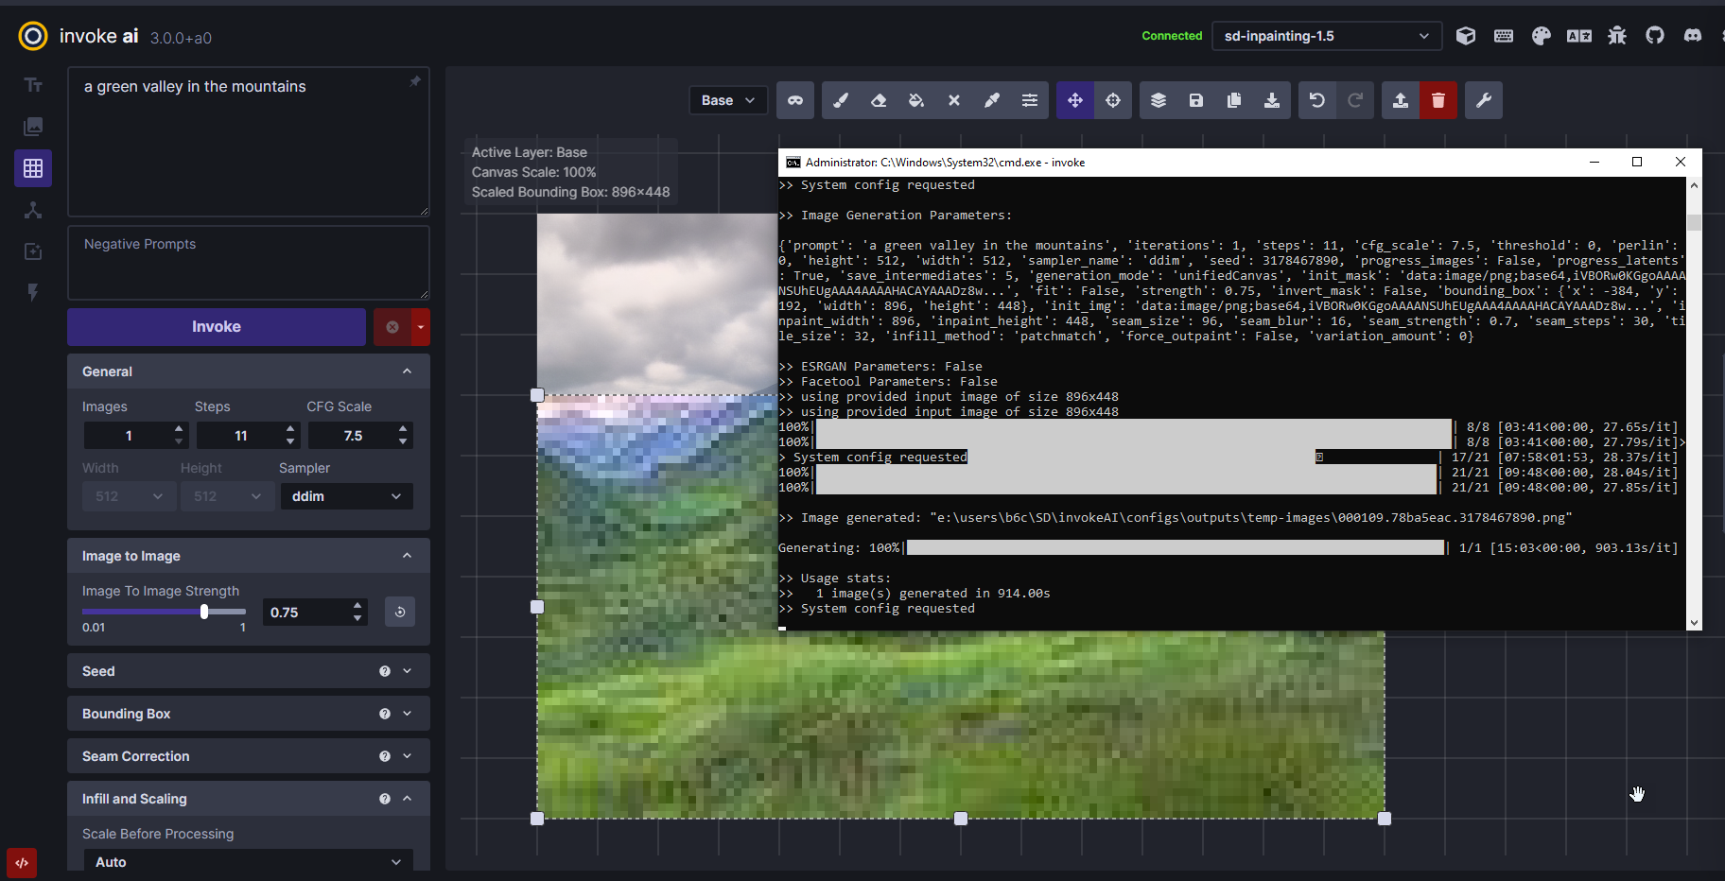Open the layer selector showing Base
The image size is (1725, 881).
tap(727, 100)
